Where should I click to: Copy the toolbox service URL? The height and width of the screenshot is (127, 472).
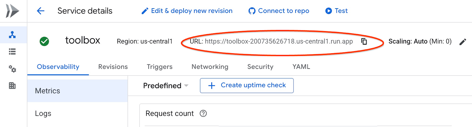coord(364,41)
